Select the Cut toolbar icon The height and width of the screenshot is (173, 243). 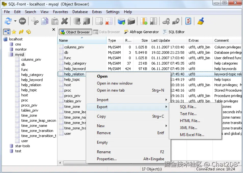[35, 21]
